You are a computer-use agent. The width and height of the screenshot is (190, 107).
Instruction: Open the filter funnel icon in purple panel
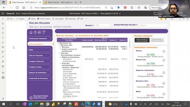(x=44, y=32)
